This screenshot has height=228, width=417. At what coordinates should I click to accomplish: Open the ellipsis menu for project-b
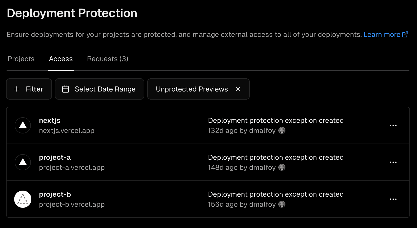pyautogui.click(x=393, y=199)
